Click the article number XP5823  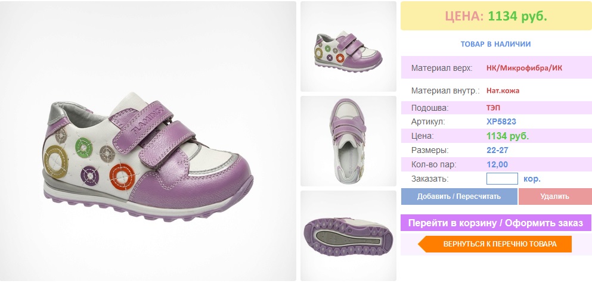tap(501, 122)
